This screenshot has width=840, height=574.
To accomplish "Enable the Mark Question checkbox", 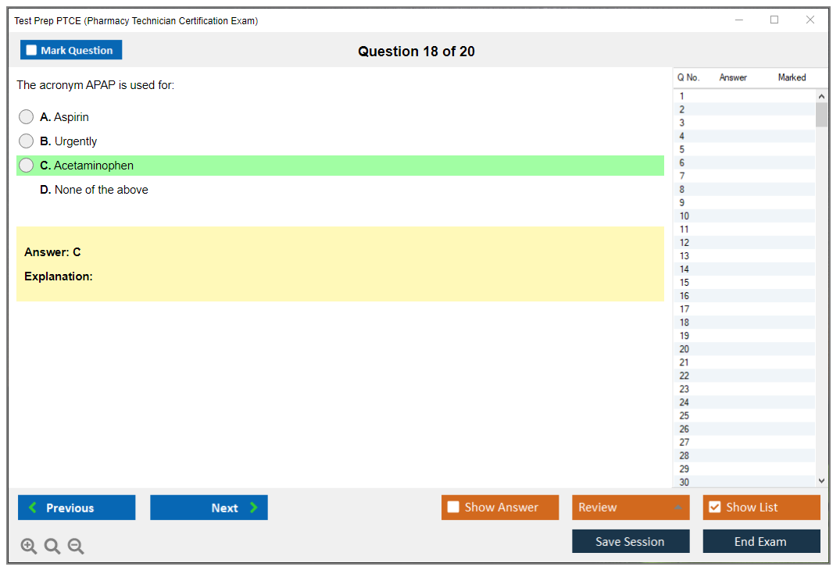I will click(x=32, y=50).
